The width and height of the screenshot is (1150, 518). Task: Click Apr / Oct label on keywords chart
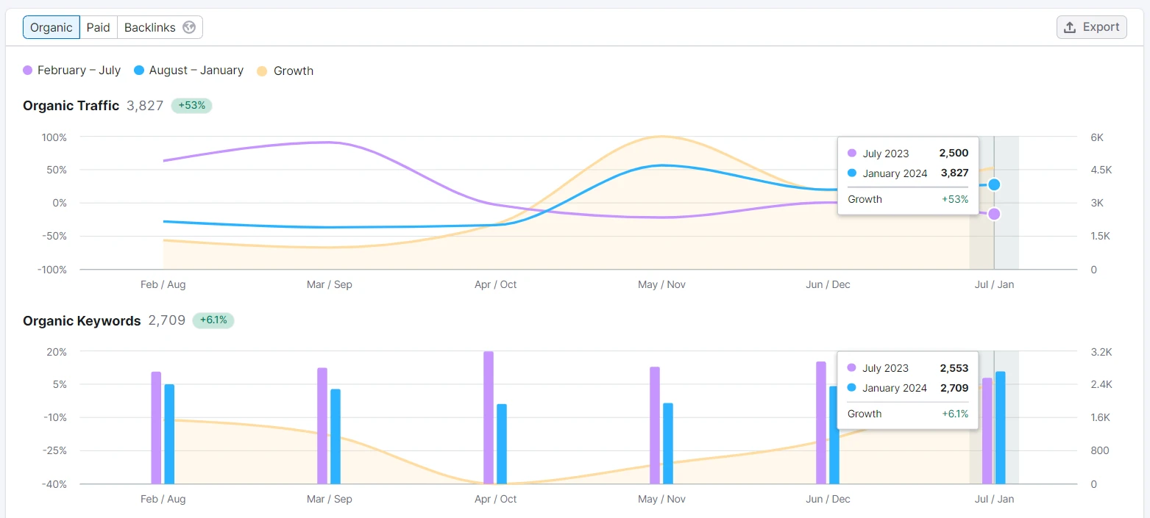click(496, 499)
